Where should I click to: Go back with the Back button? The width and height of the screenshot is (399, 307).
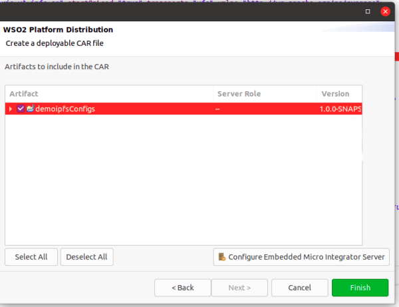coord(182,288)
